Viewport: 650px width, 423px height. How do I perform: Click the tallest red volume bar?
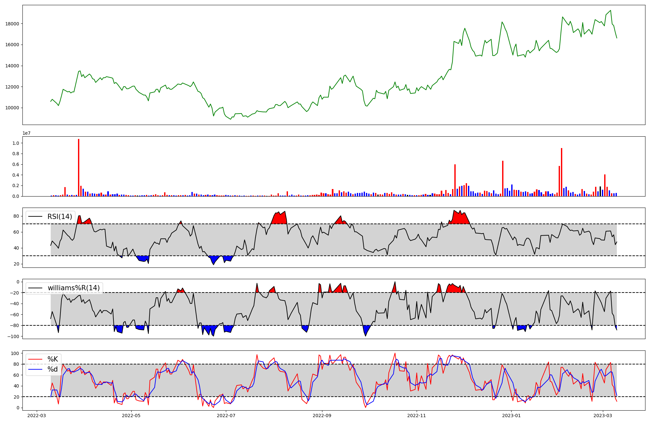(79, 168)
